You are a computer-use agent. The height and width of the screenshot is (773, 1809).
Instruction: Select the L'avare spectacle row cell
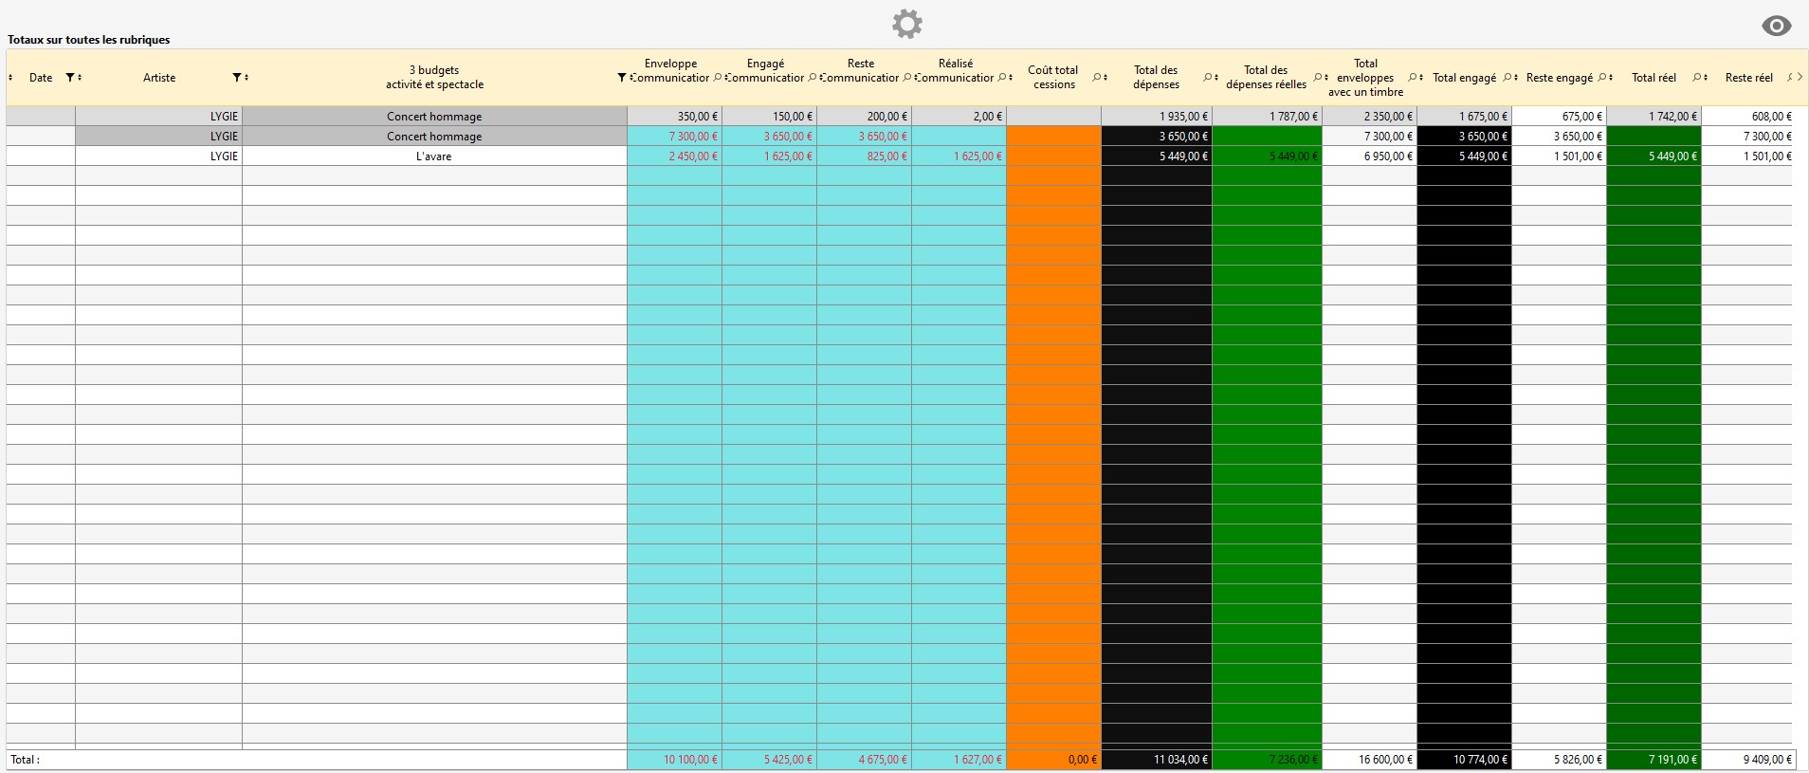pos(434,156)
